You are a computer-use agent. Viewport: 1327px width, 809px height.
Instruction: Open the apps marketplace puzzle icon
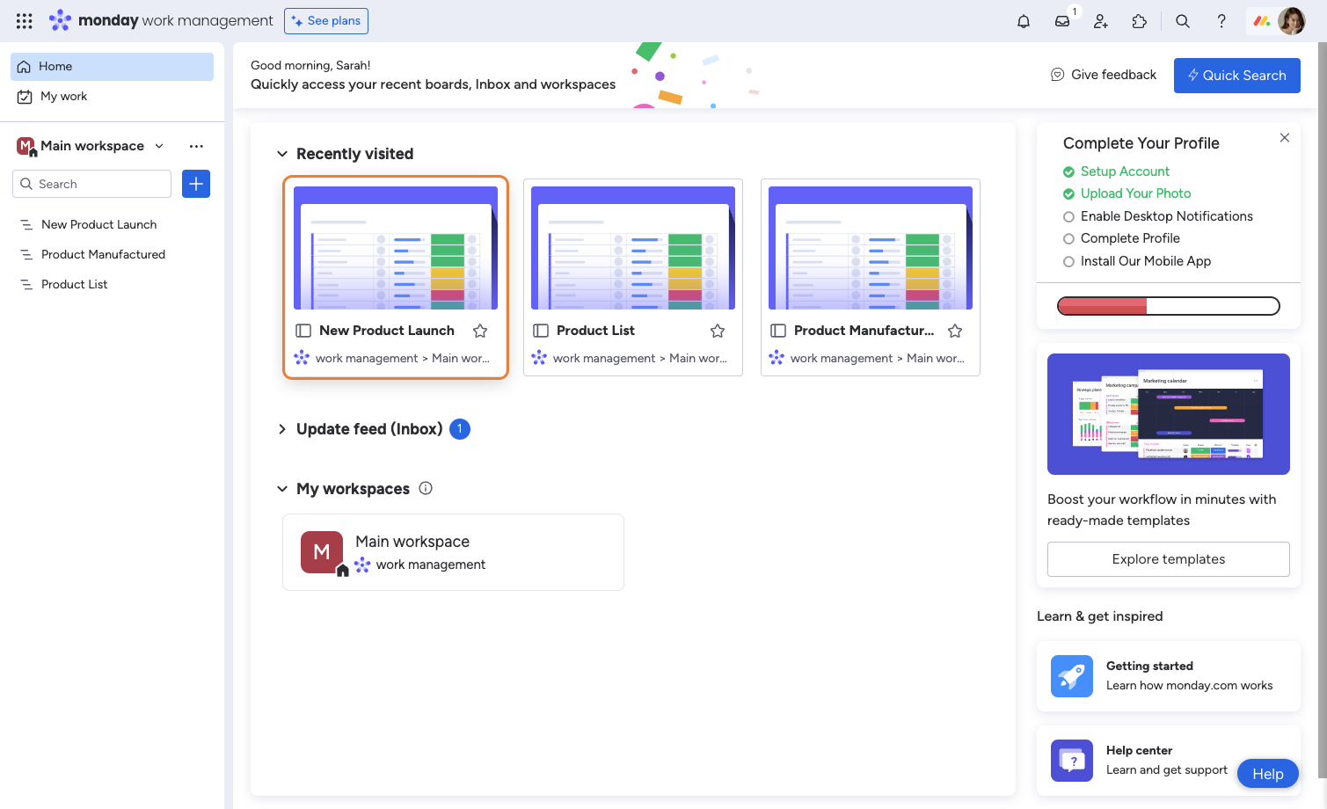tap(1140, 21)
